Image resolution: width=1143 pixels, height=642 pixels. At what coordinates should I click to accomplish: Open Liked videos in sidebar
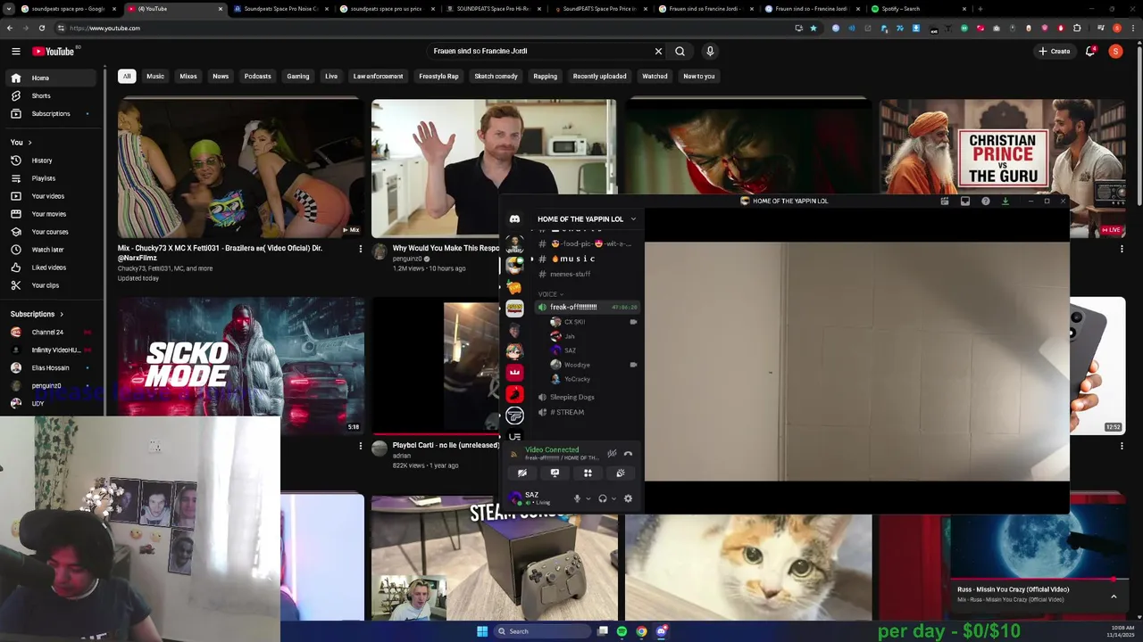49,267
